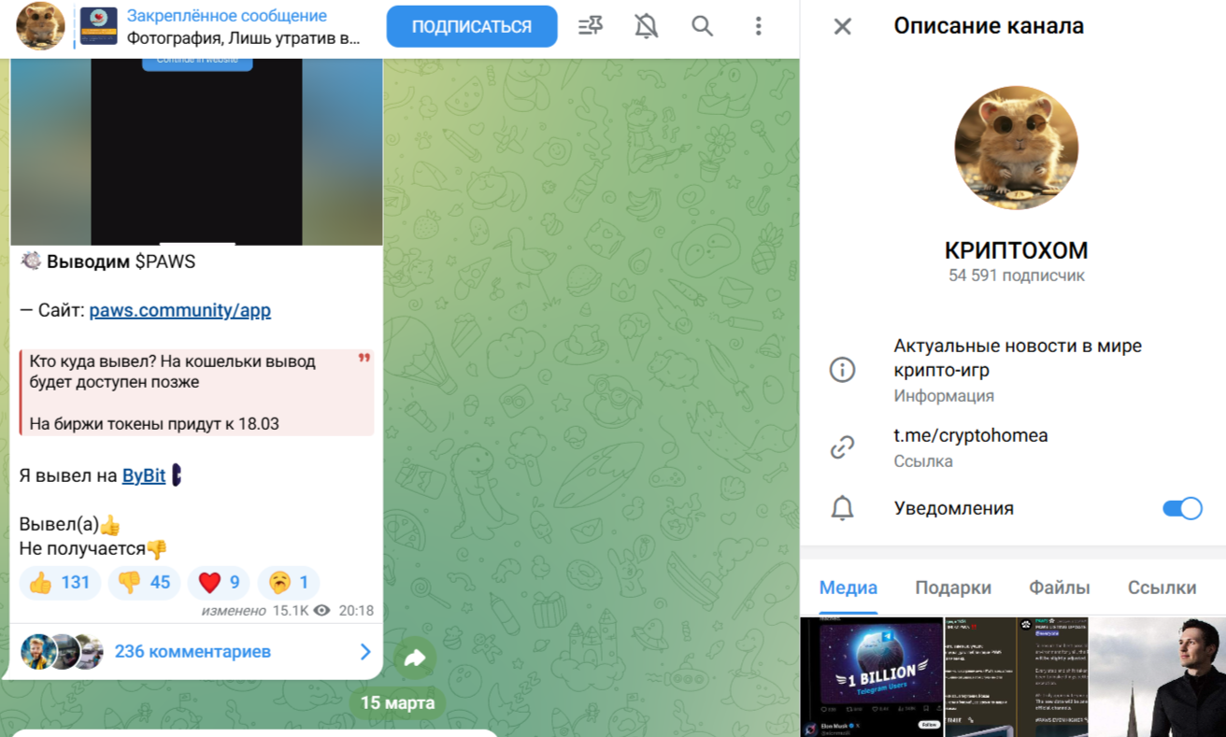Open the large КРИПТОХОМ channel profile photo

[x=1016, y=149]
